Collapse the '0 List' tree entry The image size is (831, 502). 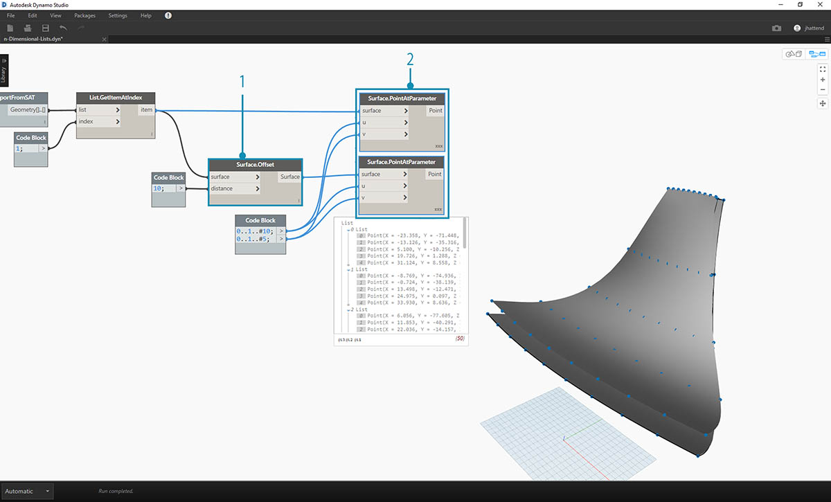[348, 229]
